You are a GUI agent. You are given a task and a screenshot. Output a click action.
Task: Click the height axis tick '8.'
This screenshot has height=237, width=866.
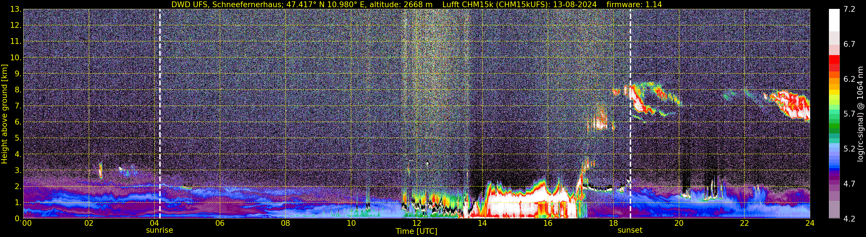click(18, 90)
